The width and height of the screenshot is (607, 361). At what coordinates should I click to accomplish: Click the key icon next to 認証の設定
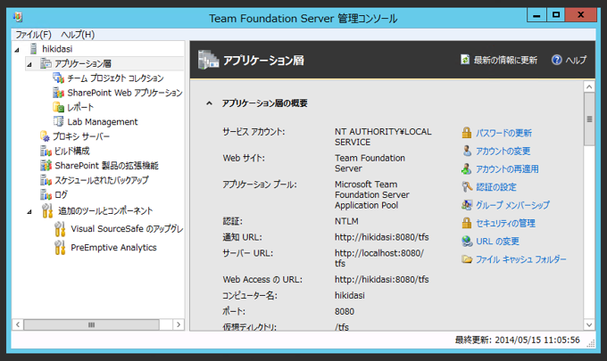tap(467, 187)
